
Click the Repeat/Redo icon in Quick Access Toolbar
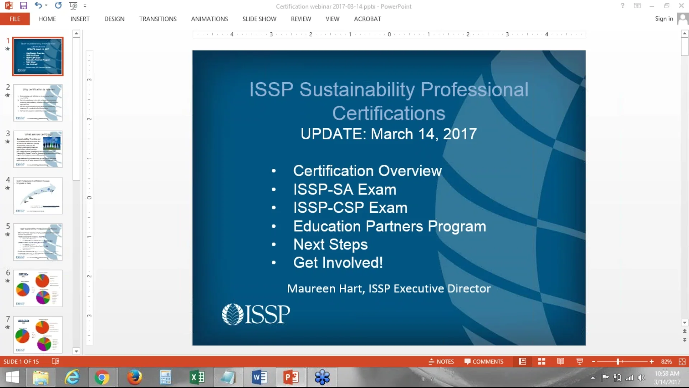coord(58,5)
